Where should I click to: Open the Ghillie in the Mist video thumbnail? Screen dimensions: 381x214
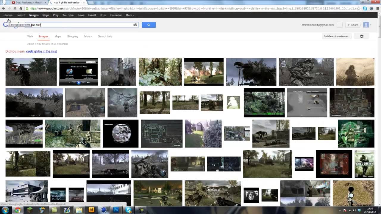tap(79, 72)
